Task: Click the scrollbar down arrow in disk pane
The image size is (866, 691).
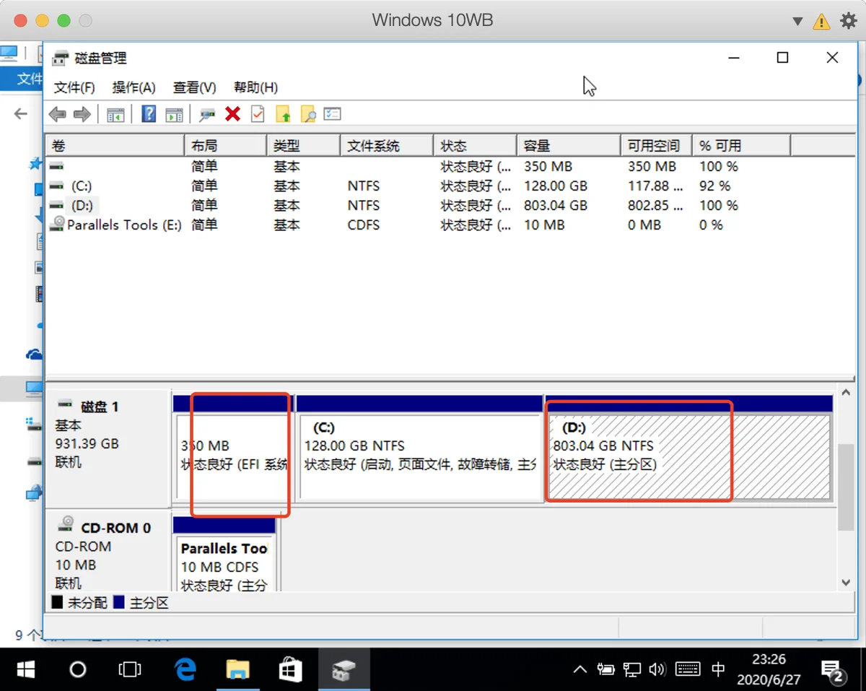Action: tap(847, 582)
